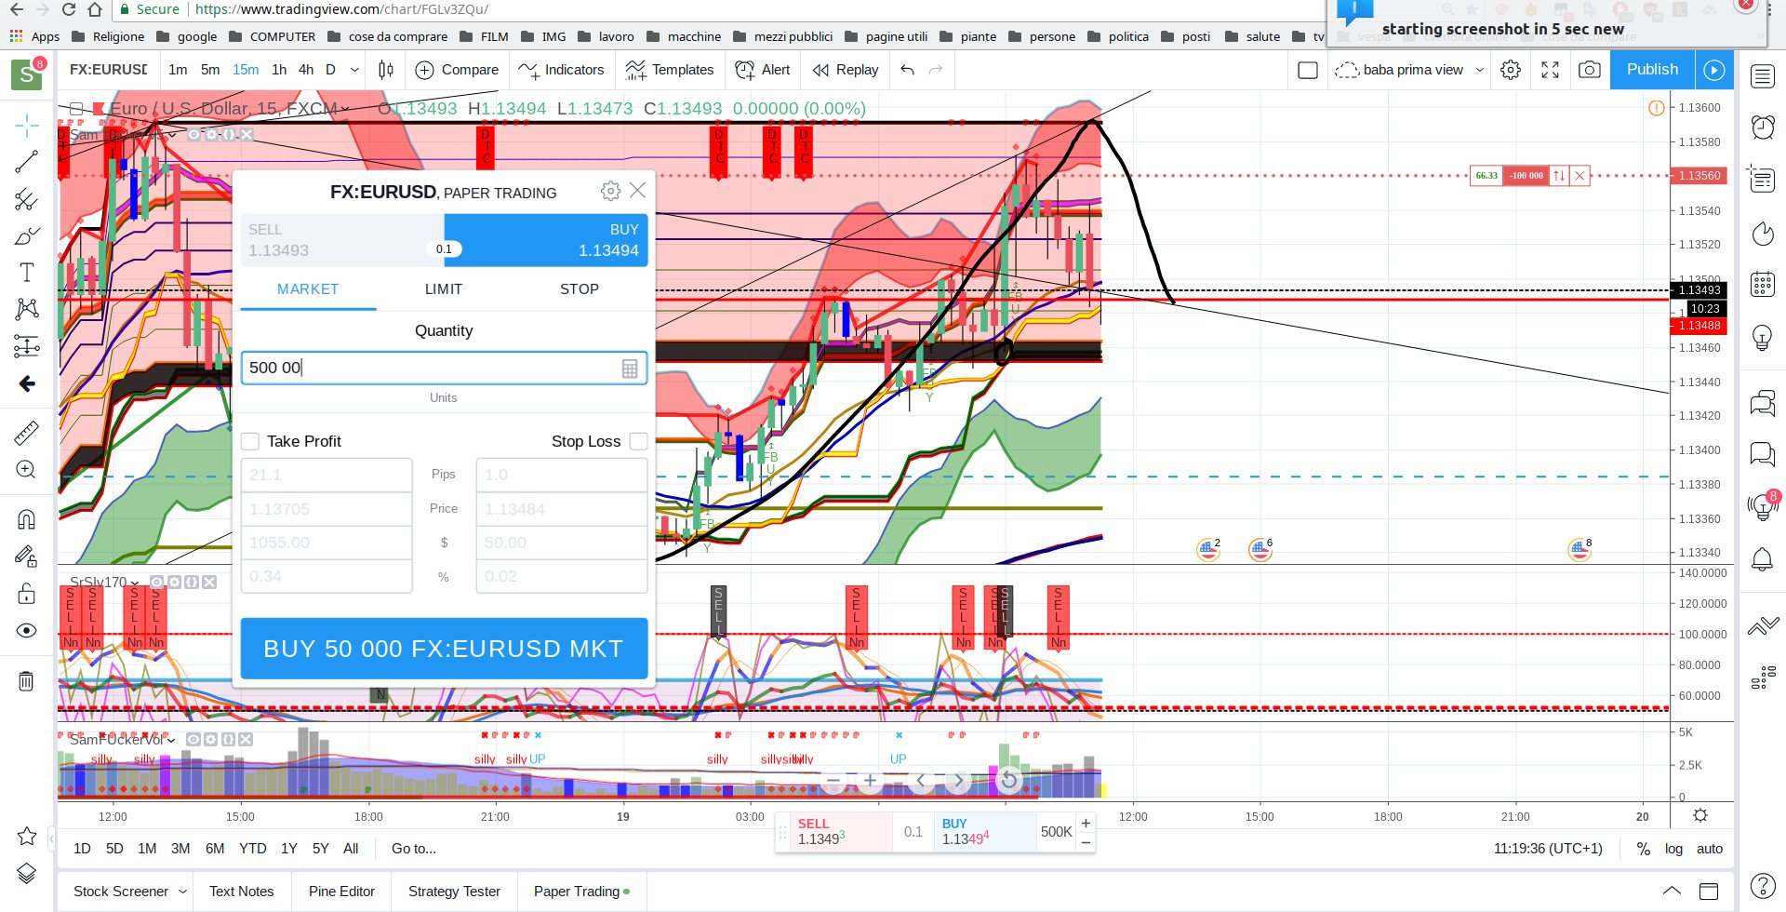
Task: Expand SrSlv170 indicator legend
Action: coord(135,583)
